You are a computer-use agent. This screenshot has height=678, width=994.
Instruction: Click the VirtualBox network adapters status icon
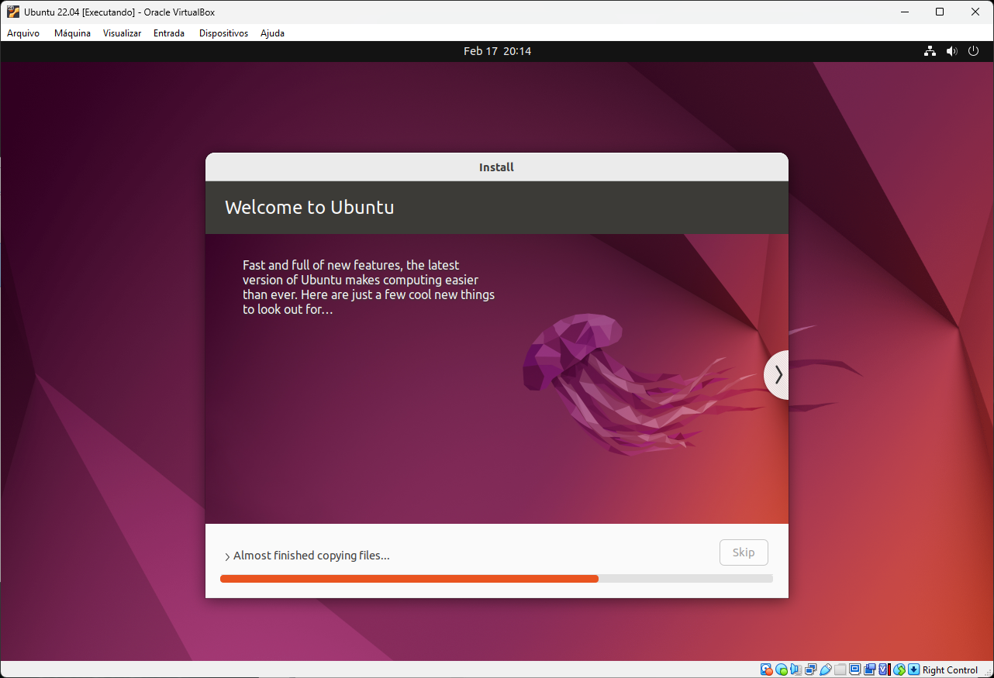[x=810, y=669]
